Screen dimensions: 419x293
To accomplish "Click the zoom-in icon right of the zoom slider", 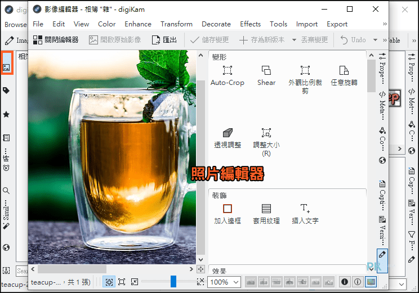I will pyautogui.click(x=200, y=282).
